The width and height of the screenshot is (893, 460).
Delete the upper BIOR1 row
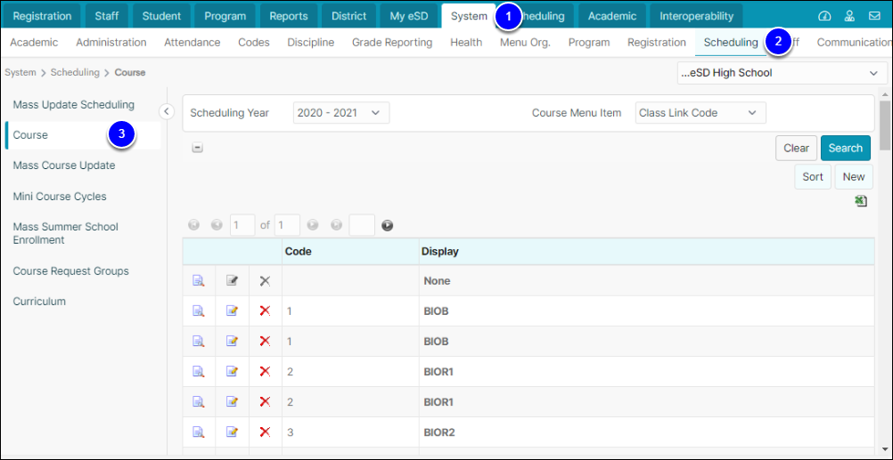point(265,372)
